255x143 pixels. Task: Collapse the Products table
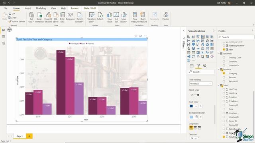(219, 69)
